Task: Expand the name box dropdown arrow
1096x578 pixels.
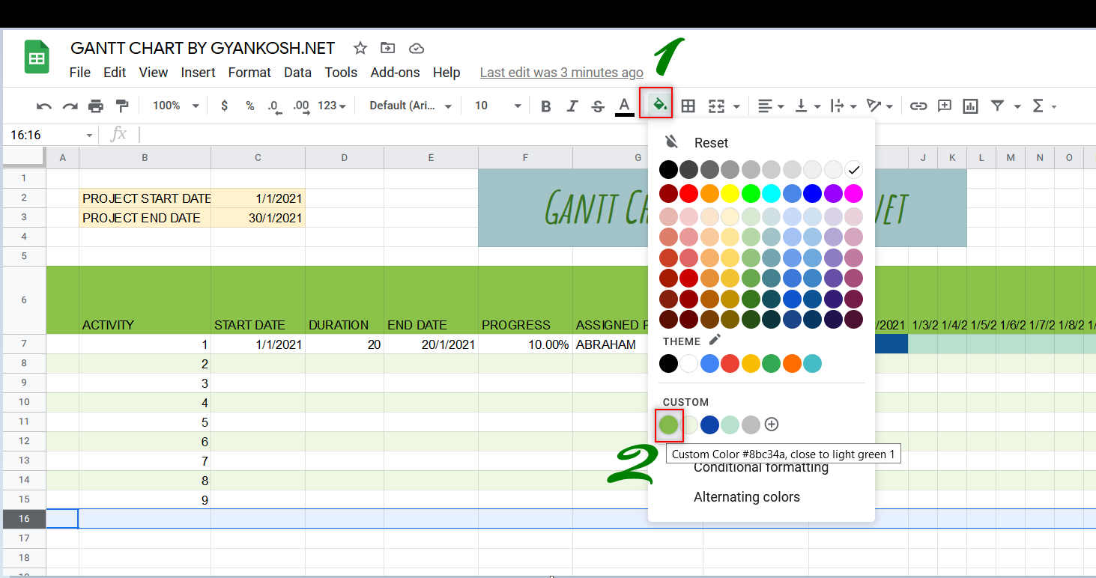Action: click(x=89, y=136)
